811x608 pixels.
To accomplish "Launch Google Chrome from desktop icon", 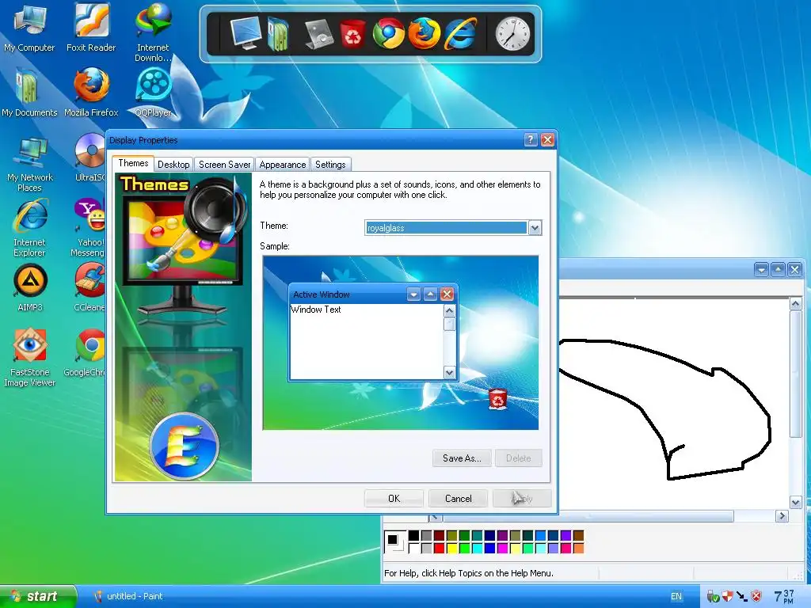I will [85, 352].
